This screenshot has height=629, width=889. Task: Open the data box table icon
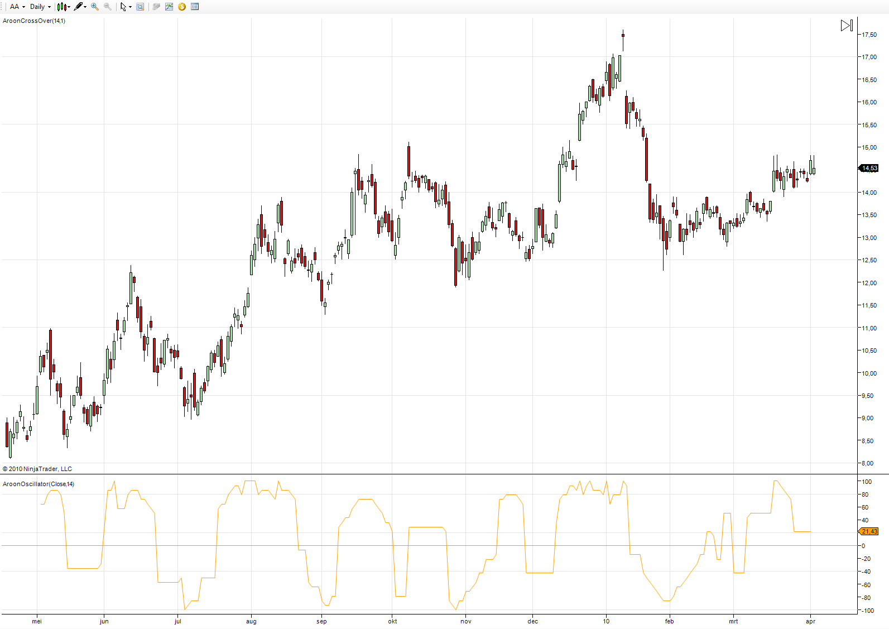point(195,7)
